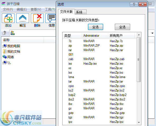Screen dimensions: 156x126
Task: Click the computer icon in address bar
Action: (13, 33)
